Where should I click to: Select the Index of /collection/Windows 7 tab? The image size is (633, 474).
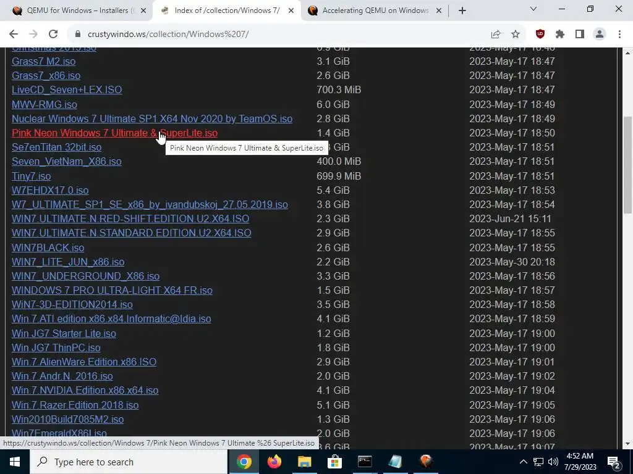pyautogui.click(x=226, y=11)
